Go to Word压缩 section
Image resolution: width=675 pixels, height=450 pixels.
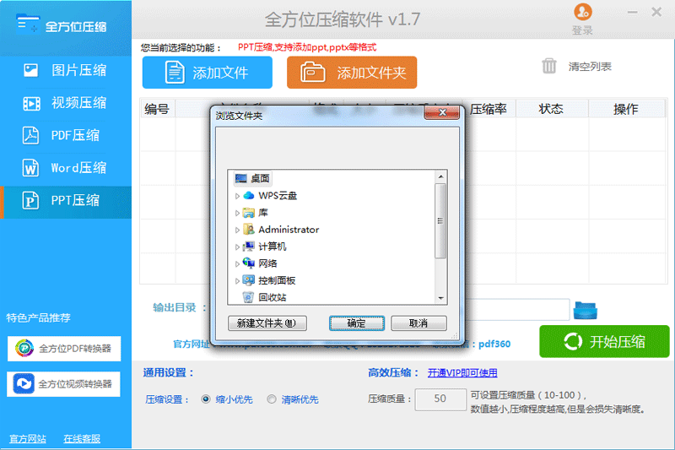[66, 168]
